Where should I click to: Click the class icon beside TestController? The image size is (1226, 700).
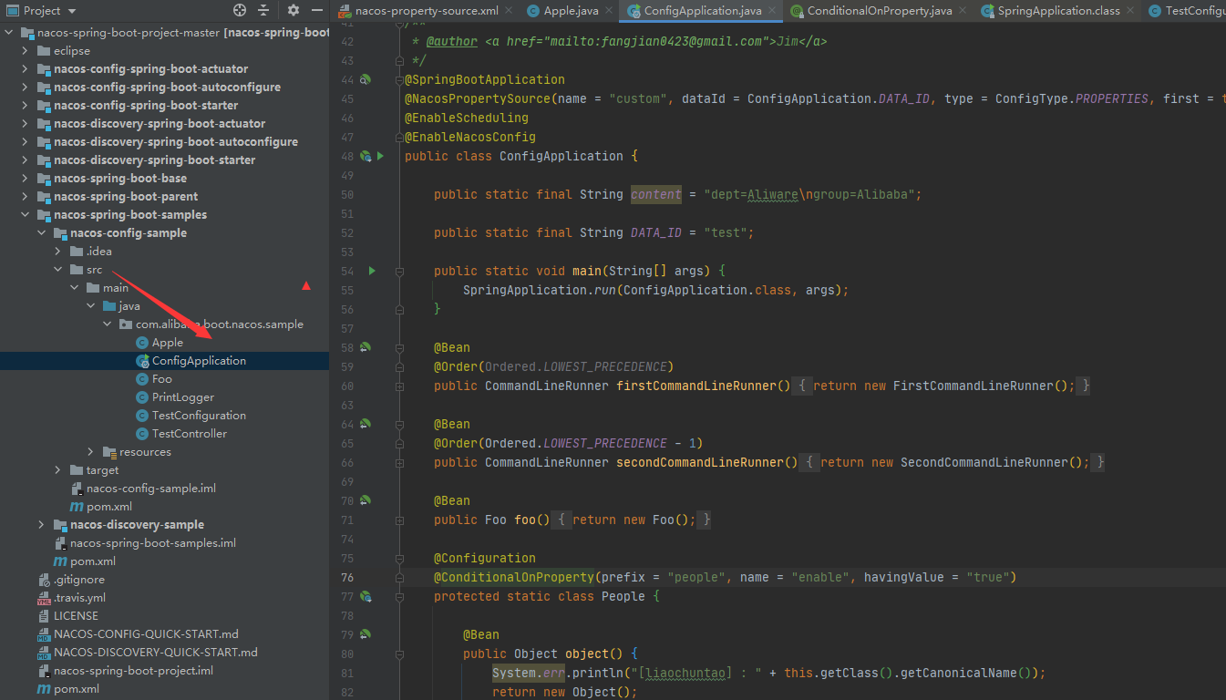coord(144,433)
